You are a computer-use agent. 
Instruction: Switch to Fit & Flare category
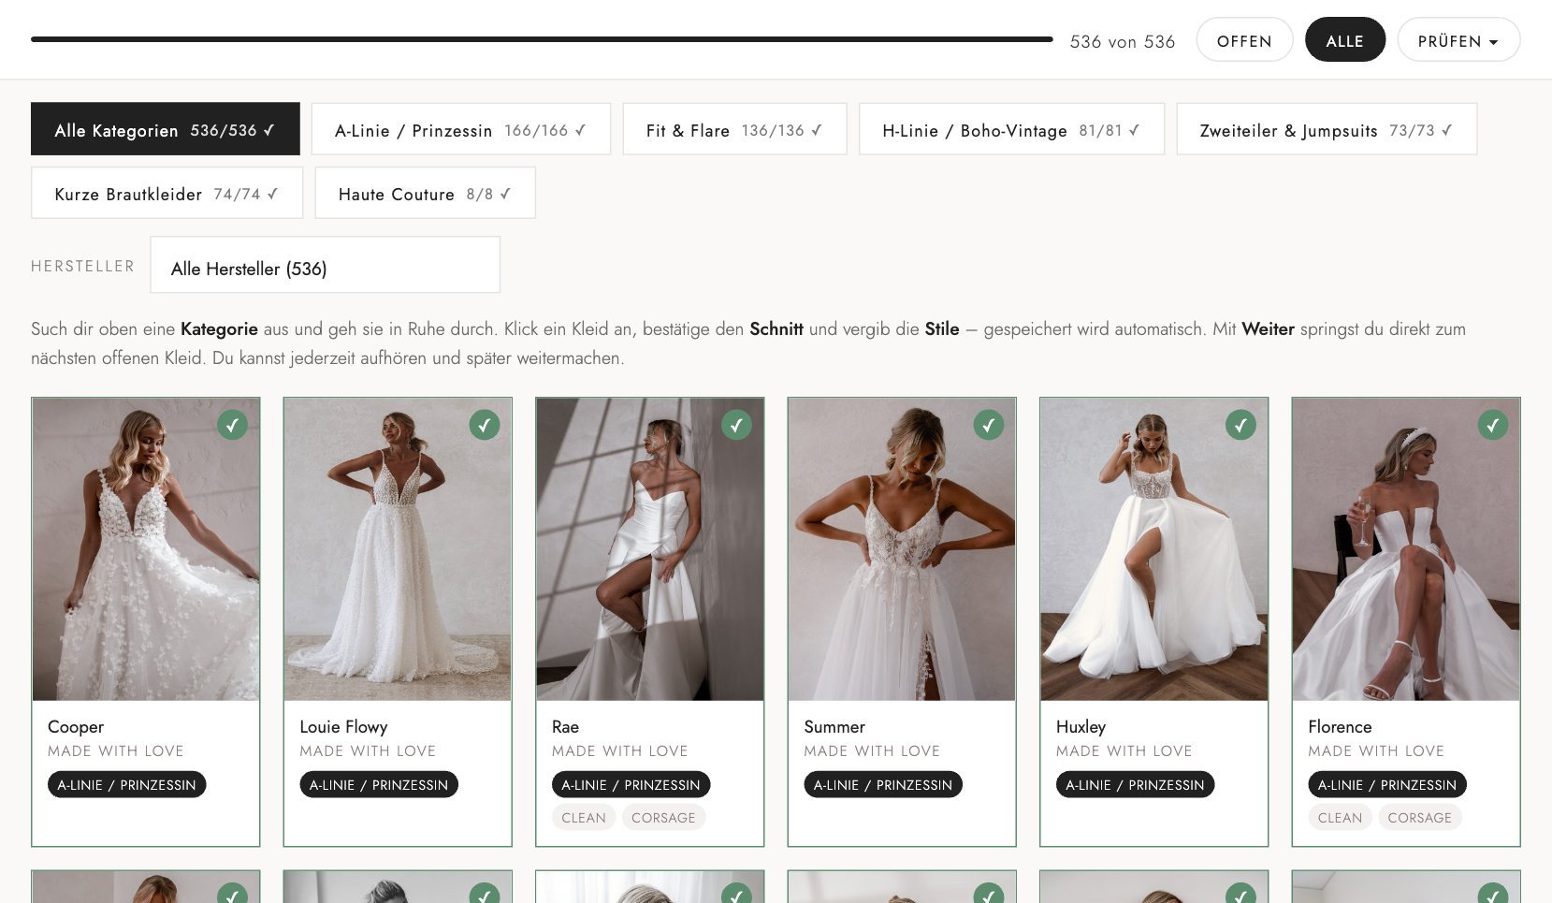point(734,129)
